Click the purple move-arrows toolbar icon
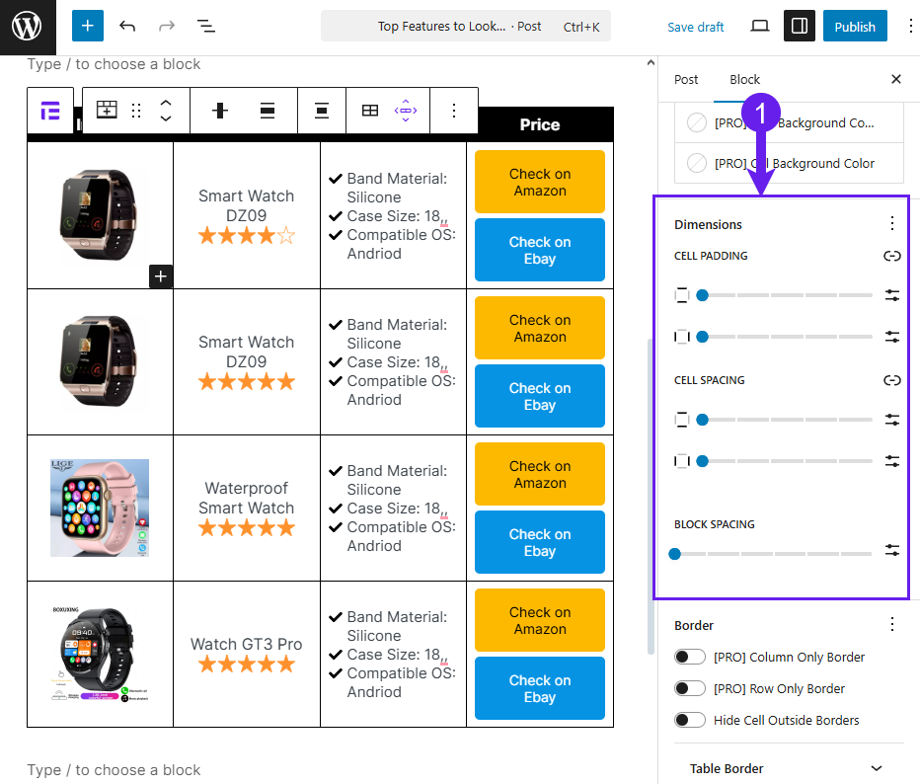This screenshot has width=920, height=784. click(x=406, y=111)
